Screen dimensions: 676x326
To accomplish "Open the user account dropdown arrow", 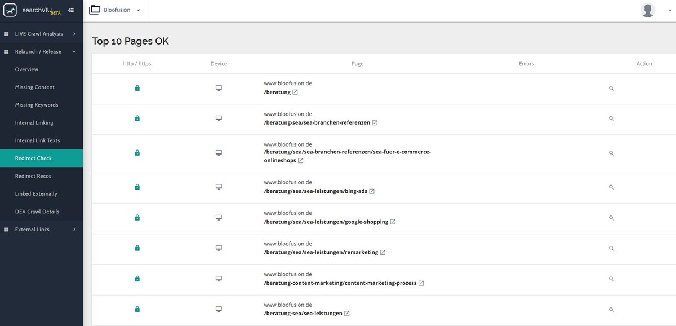I will click(x=669, y=10).
